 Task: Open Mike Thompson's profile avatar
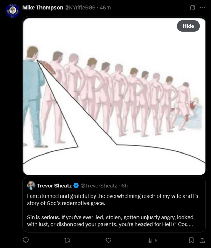pyautogui.click(x=13, y=11)
